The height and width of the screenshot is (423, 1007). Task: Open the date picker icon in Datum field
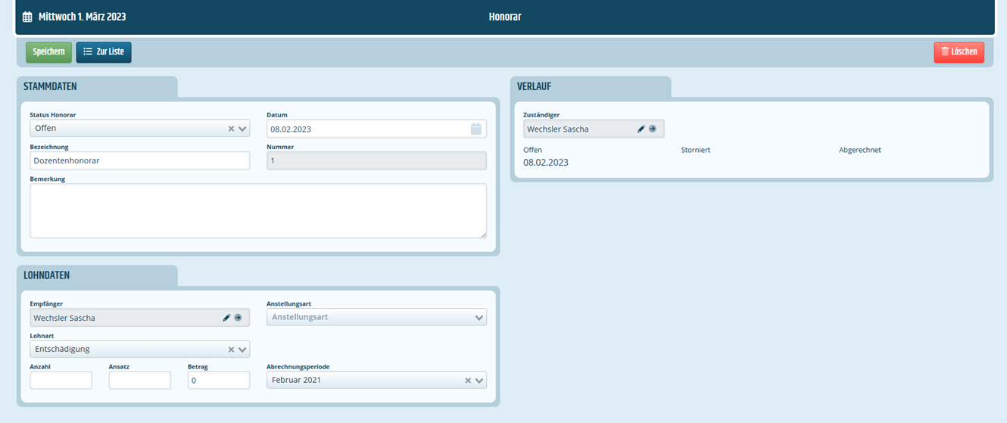click(476, 129)
